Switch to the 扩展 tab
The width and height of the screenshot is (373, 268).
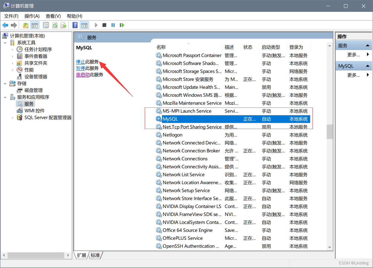(x=81, y=255)
